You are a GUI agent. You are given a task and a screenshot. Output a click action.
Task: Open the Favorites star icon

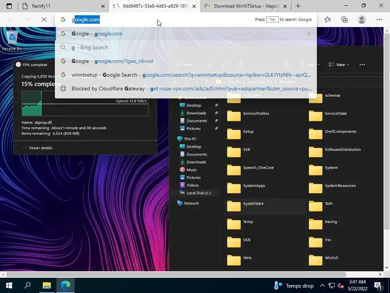click(328, 19)
